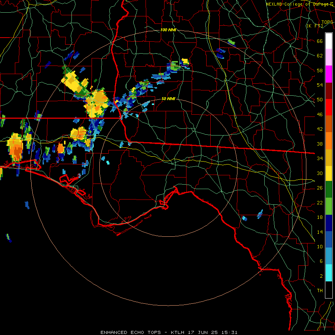The width and height of the screenshot is (335, 335).
Task: Click the legend number 66
Action: [320, 41]
